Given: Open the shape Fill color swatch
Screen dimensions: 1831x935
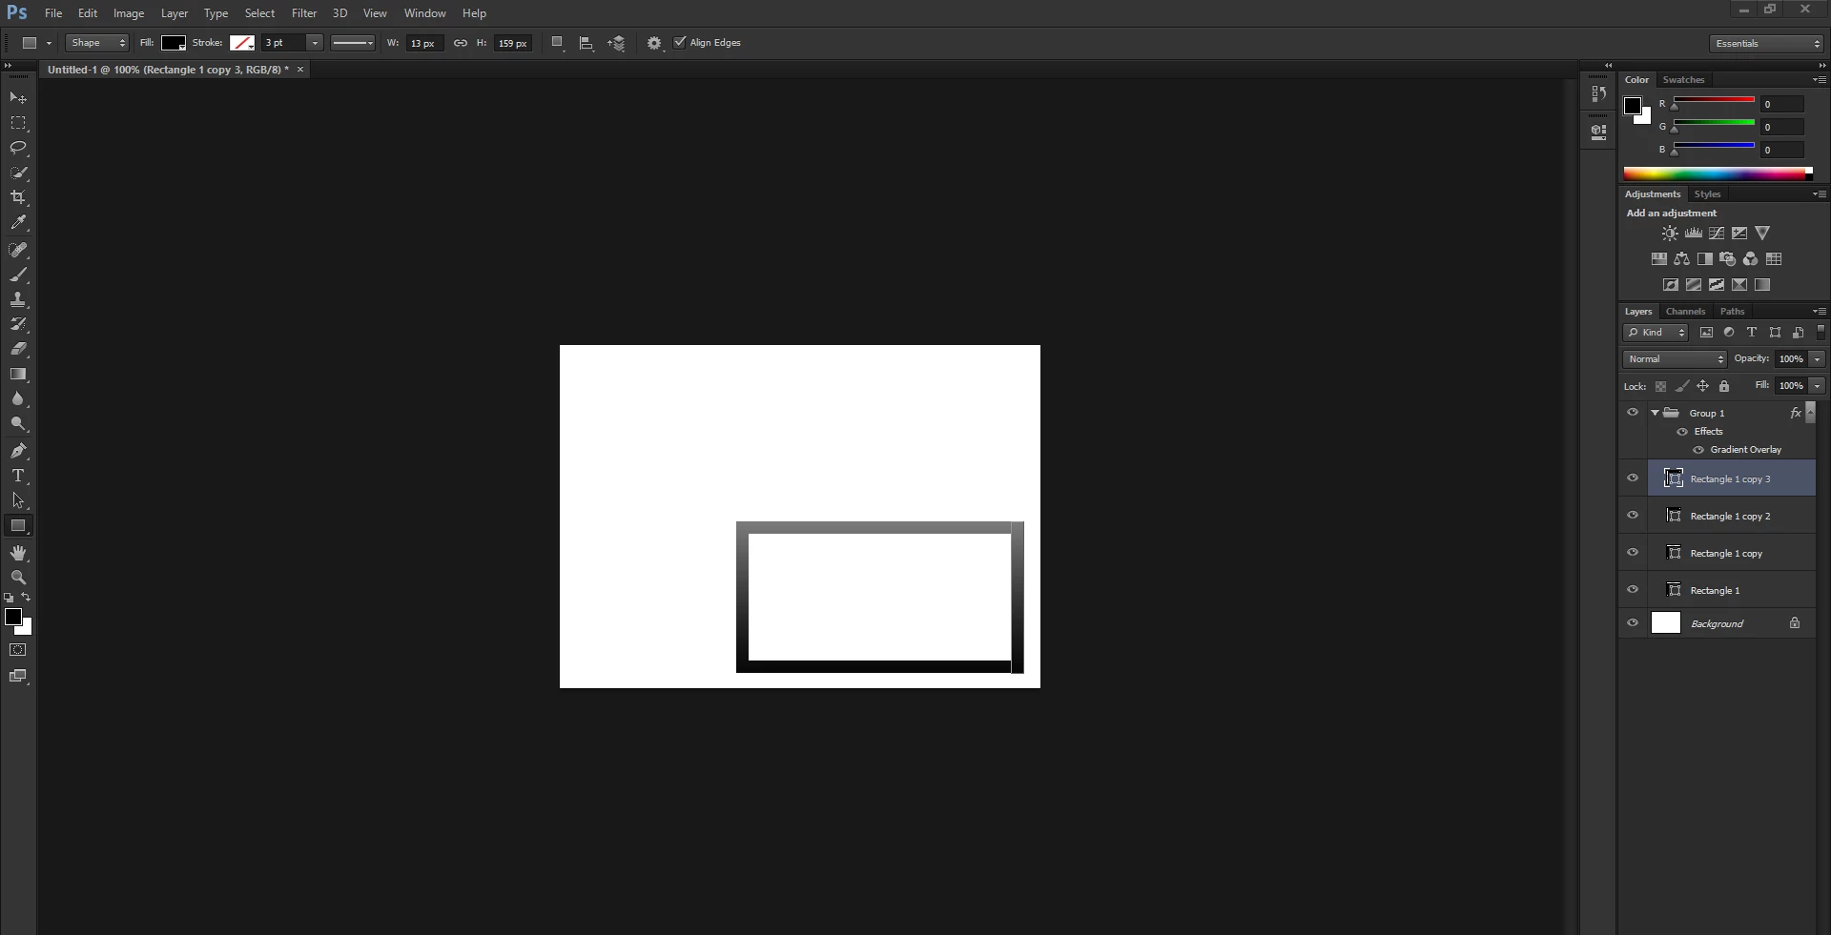Looking at the screenshot, I should [x=174, y=43].
